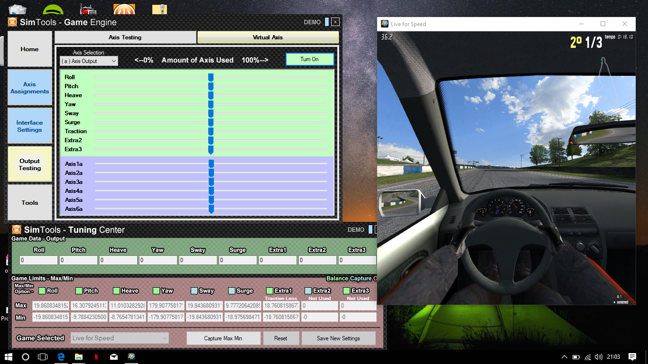Image resolution: width=648 pixels, height=364 pixels.
Task: Toggle the Pitch Max/Min checkbox
Action: click(79, 291)
